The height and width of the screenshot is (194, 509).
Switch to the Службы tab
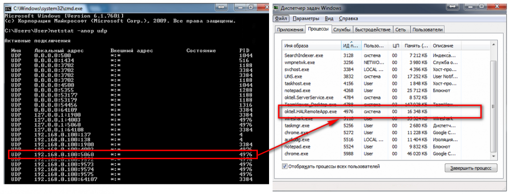pyautogui.click(x=342, y=30)
